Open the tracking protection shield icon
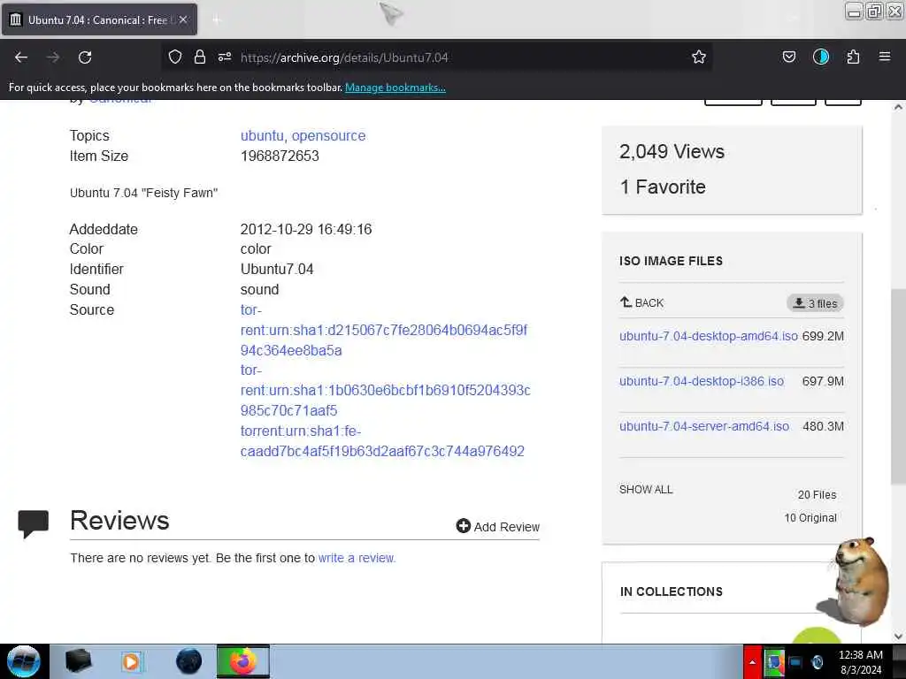This screenshot has height=679, width=906. [x=175, y=57]
